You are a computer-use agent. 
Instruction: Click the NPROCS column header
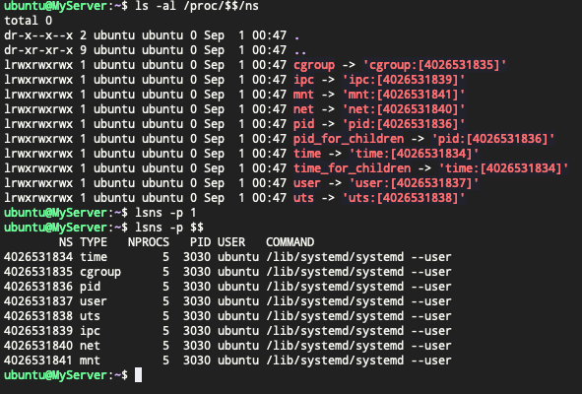click(x=149, y=242)
